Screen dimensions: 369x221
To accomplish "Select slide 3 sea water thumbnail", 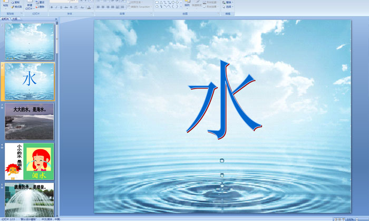I will tap(29, 121).
